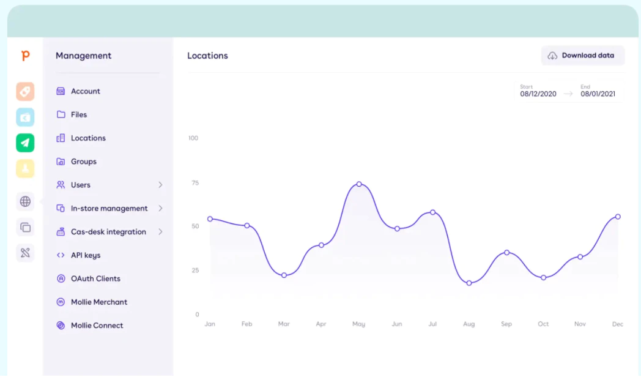Open the orange tag app icon
Image resolution: width=641 pixels, height=388 pixels.
coord(25,92)
